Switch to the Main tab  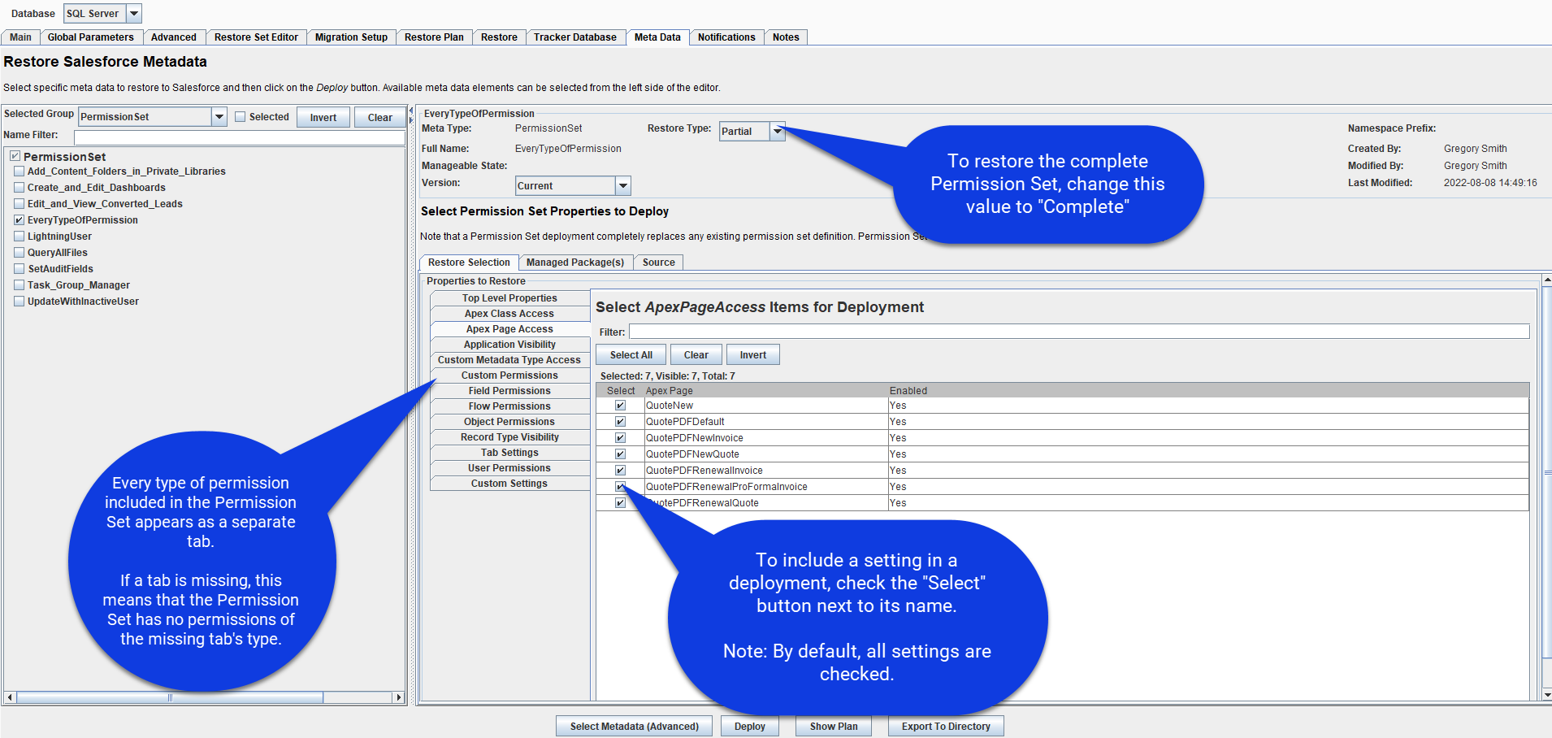[x=21, y=37]
